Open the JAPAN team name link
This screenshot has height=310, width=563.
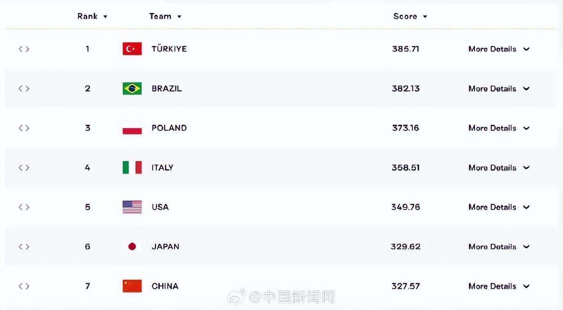click(x=165, y=246)
